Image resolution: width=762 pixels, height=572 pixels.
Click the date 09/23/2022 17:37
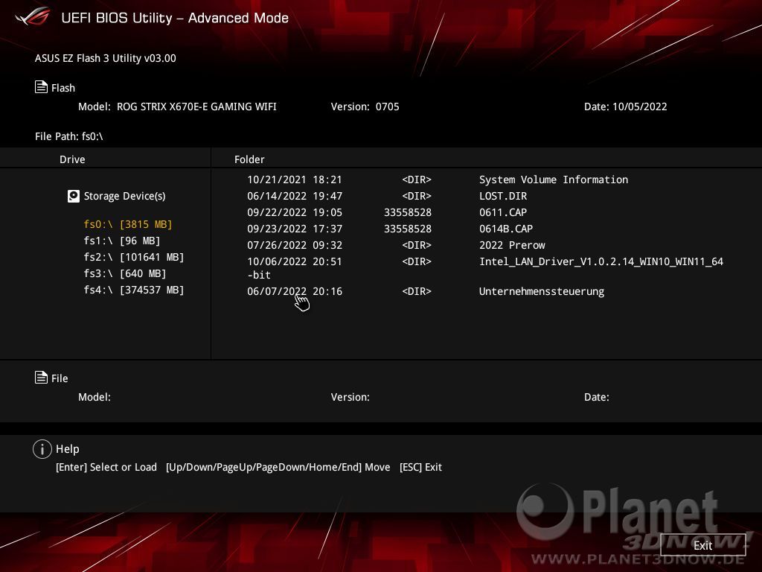point(295,229)
